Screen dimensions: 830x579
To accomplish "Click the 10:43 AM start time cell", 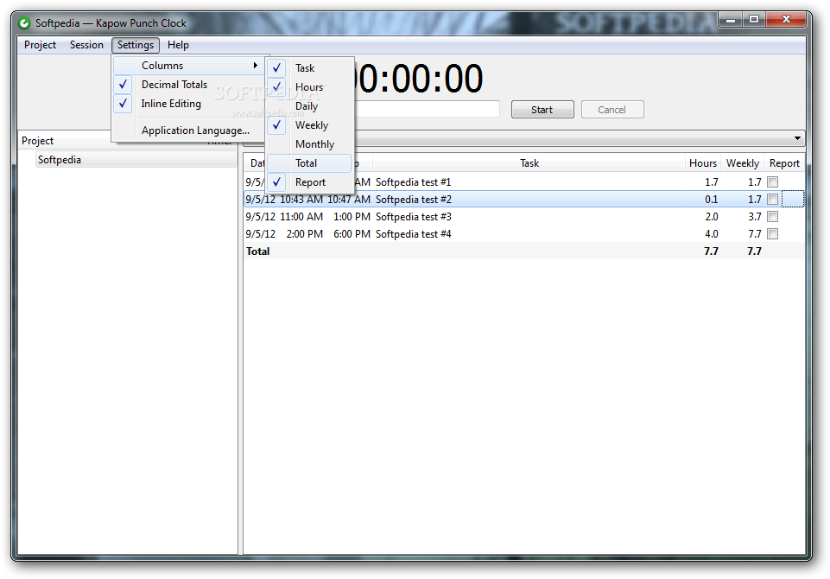I will click(301, 200).
